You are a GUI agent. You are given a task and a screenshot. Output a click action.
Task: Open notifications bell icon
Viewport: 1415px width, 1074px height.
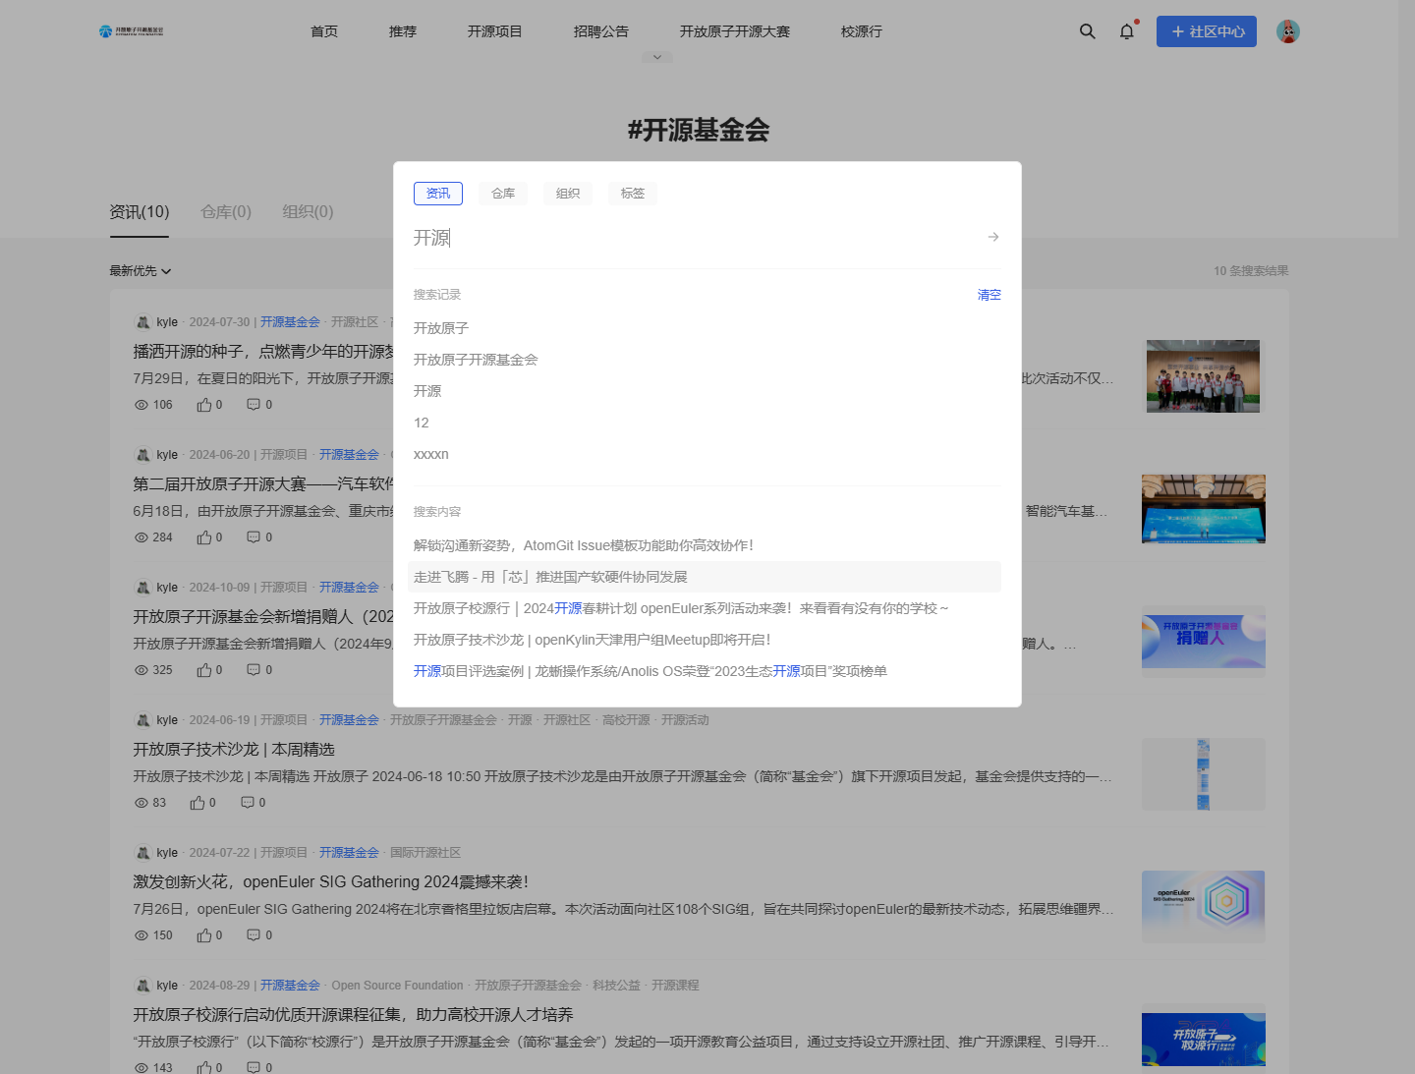[x=1127, y=31]
